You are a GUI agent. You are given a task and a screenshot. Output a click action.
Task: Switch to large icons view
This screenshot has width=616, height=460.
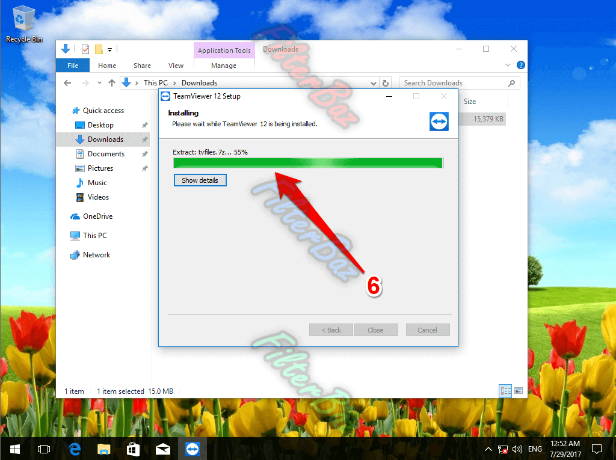[518, 391]
